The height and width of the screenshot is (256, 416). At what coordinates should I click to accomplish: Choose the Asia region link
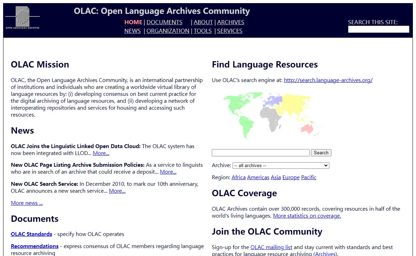[276, 177]
